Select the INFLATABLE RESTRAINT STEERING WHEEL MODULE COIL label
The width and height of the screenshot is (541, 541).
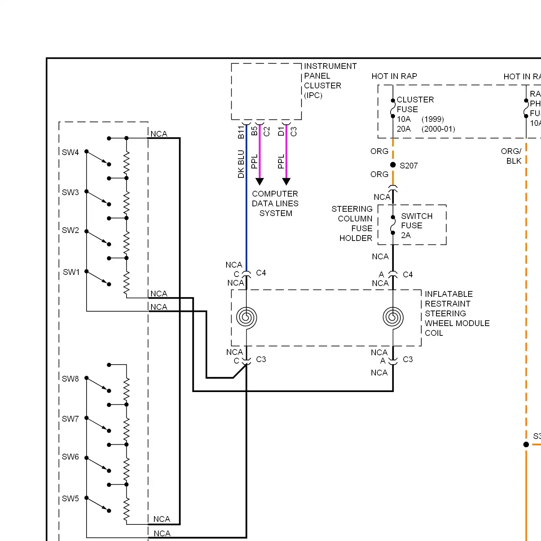(x=457, y=313)
